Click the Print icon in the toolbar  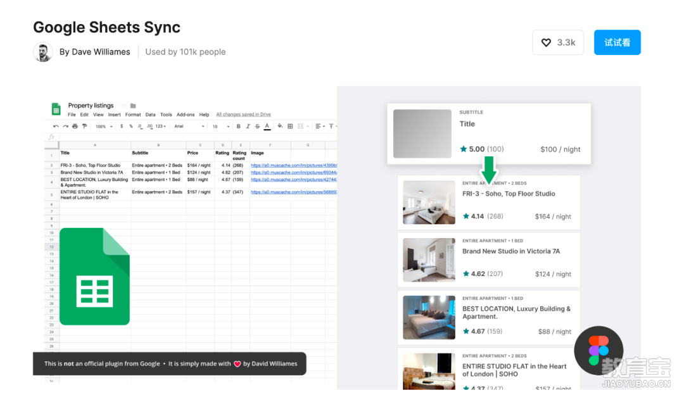(75, 127)
